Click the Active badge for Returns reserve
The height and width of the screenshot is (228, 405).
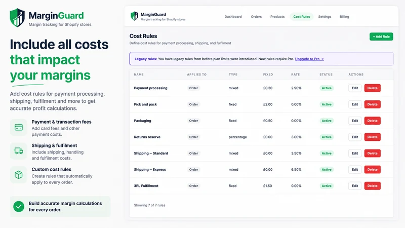click(327, 137)
